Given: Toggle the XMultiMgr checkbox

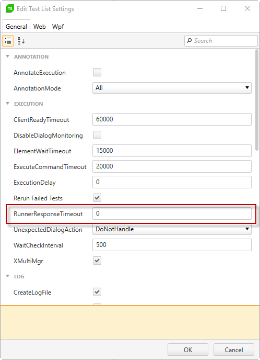Looking at the screenshot, I should click(97, 261).
